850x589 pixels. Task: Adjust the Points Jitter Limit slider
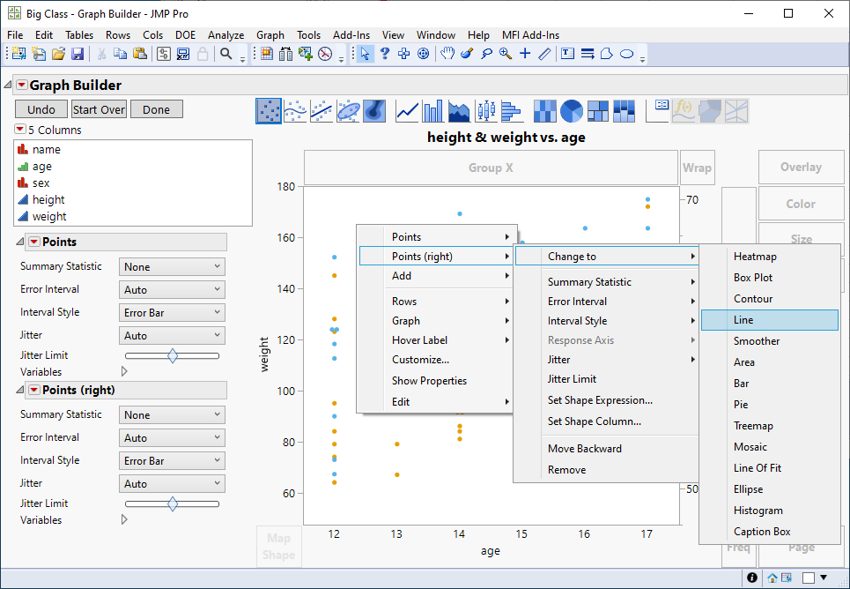pyautogui.click(x=173, y=355)
